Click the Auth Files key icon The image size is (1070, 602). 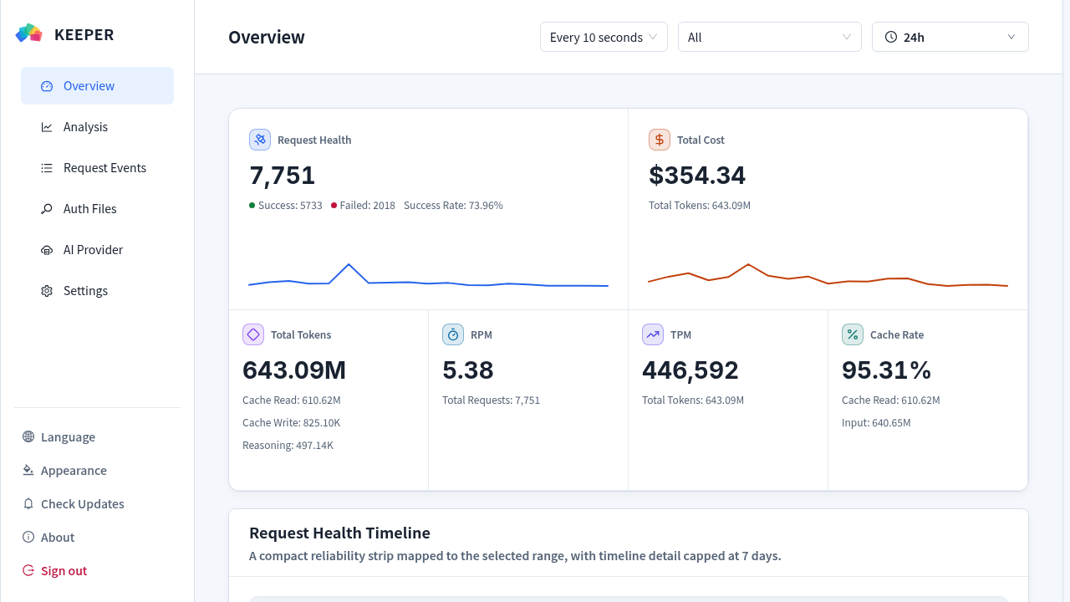(47, 209)
